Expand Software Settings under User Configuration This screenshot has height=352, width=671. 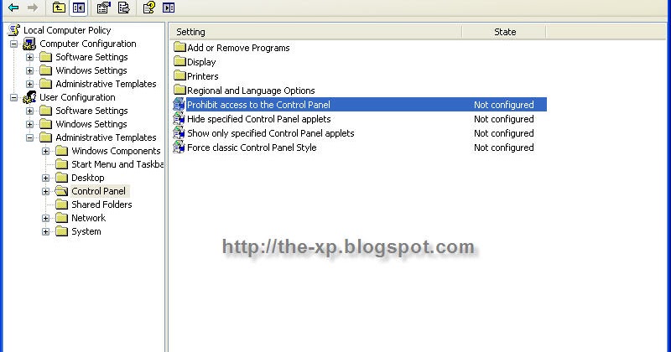(29, 111)
